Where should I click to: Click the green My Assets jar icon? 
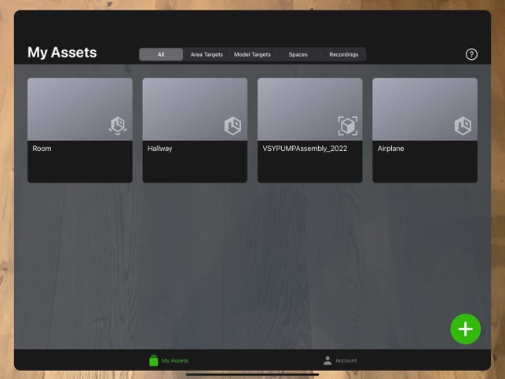[154, 360]
